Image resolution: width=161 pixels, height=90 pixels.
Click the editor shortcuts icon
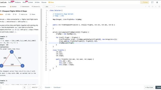(x=156, y=6)
